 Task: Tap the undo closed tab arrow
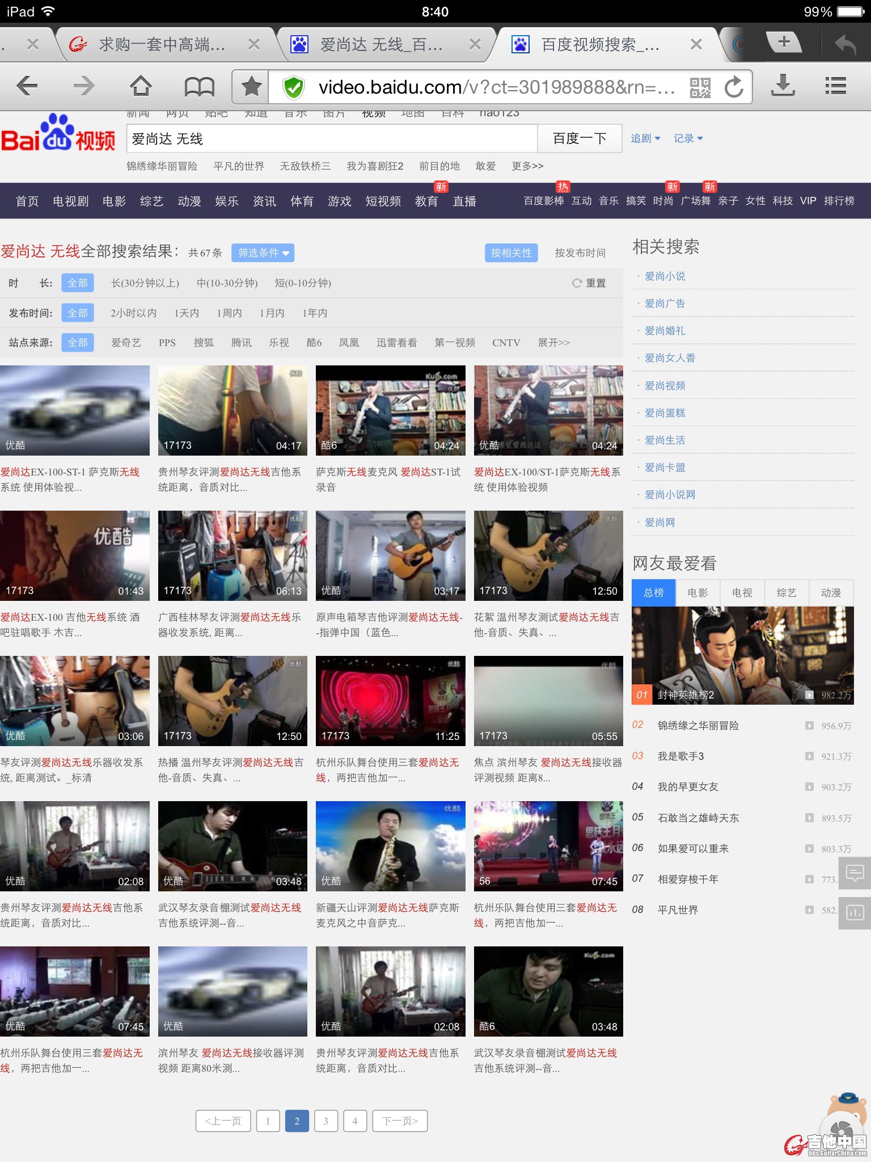click(x=845, y=44)
